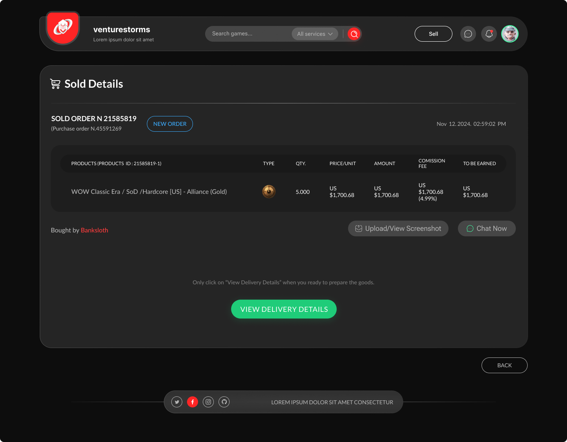567x442 pixels.
Task: Click the PRICE/UNIT column header
Action: (343, 164)
